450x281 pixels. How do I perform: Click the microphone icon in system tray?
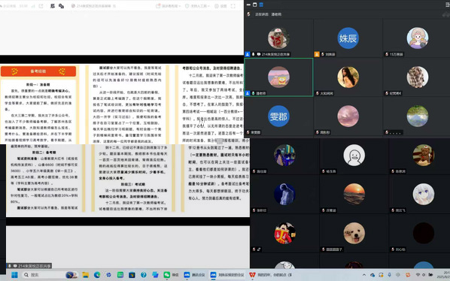(390, 275)
